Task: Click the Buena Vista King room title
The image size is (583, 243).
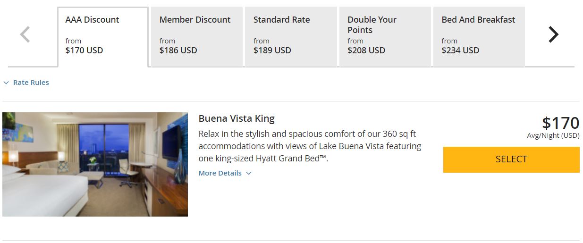Action: point(237,118)
